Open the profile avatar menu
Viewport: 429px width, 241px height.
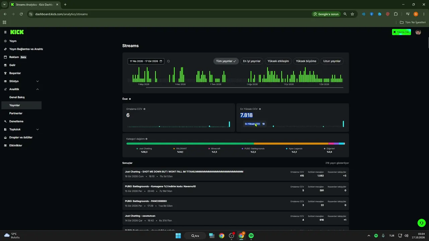coord(418,32)
